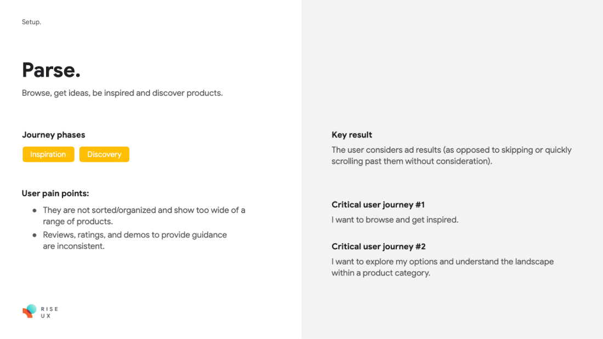The width and height of the screenshot is (603, 339).
Task: Click the key result description paragraph
Action: [452, 156]
